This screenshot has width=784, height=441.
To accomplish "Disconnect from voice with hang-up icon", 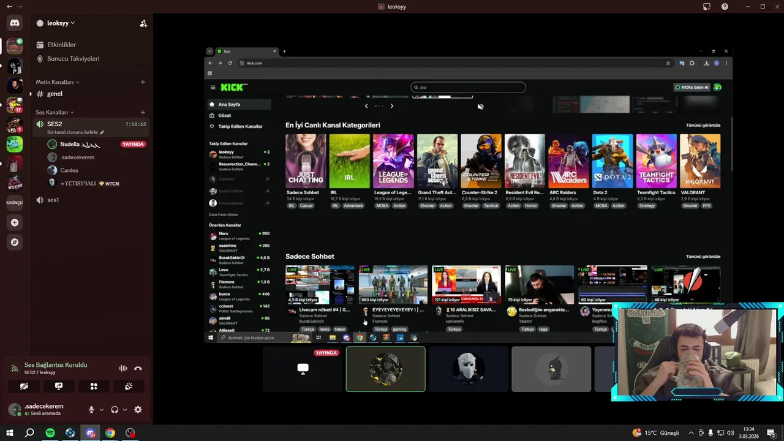I will click(x=138, y=368).
